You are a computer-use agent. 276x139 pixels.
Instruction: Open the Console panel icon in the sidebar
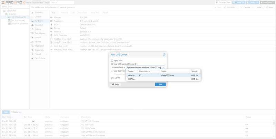(x=32, y=17)
